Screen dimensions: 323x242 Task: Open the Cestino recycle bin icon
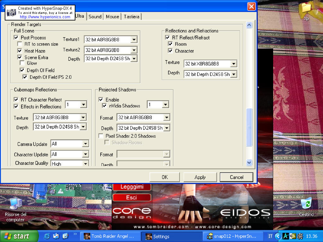pyautogui.click(x=306, y=205)
